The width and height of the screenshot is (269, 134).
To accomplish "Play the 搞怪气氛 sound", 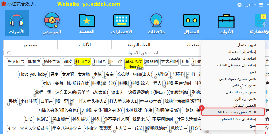I will click(x=52, y=62).
